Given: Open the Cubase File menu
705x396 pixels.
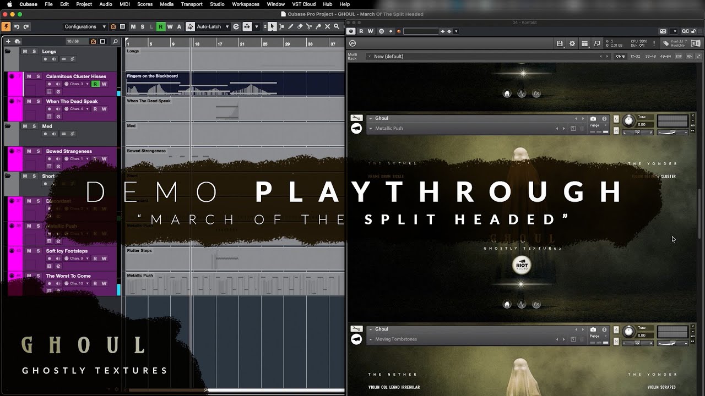Looking at the screenshot, I should (x=49, y=4).
